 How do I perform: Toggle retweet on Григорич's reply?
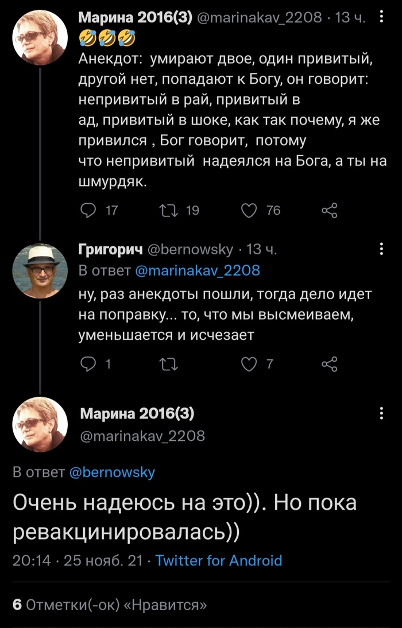pyautogui.click(x=168, y=363)
